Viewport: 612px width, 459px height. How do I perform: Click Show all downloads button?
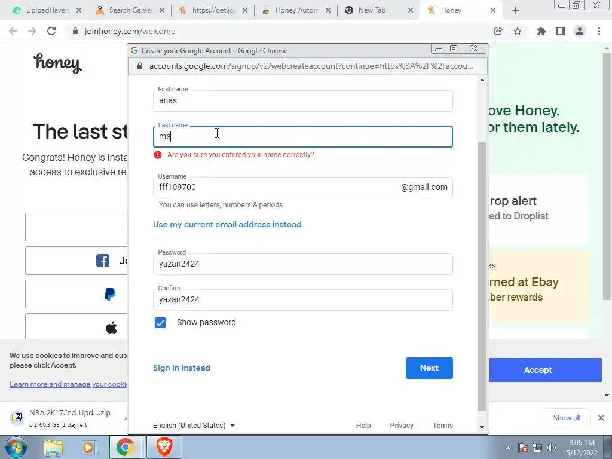(567, 418)
